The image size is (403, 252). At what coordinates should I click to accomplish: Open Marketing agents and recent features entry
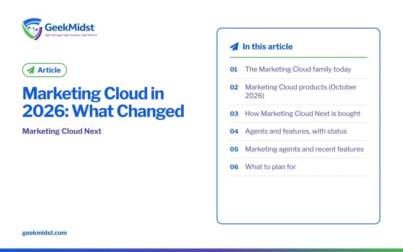(298, 149)
